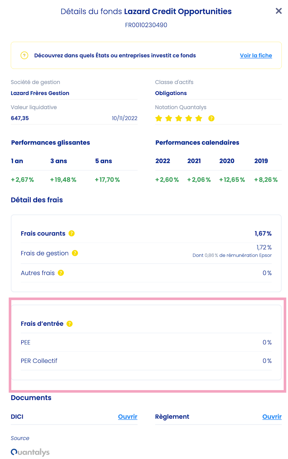Select the ISIN code FR0010230490
The width and height of the screenshot is (288, 459).
pyautogui.click(x=147, y=25)
